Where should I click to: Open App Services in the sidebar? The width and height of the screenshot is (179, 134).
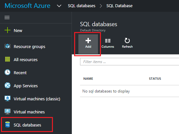tap(26, 86)
